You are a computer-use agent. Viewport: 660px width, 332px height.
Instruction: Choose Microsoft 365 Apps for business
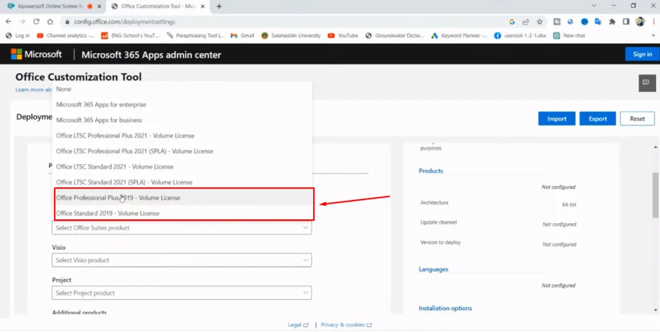click(x=182, y=120)
